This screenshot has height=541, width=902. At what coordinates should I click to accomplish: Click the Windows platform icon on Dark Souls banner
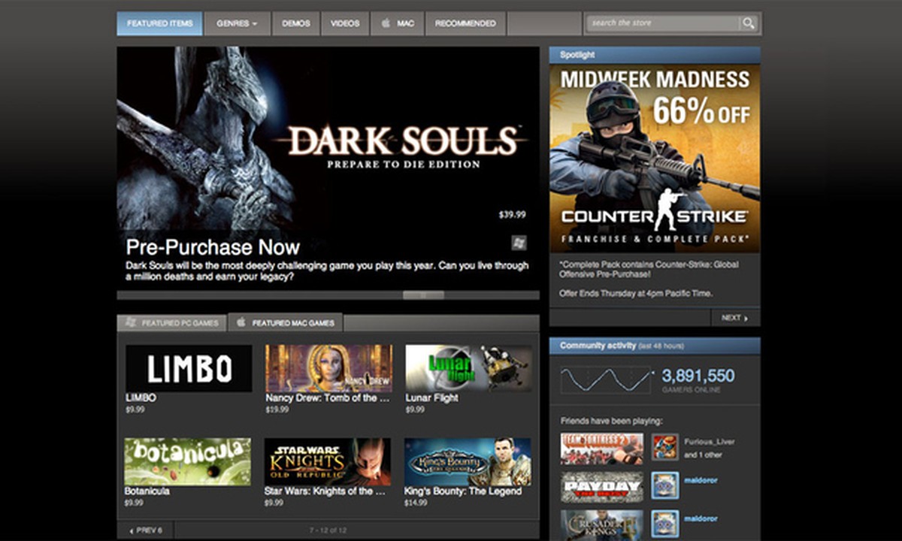click(519, 242)
